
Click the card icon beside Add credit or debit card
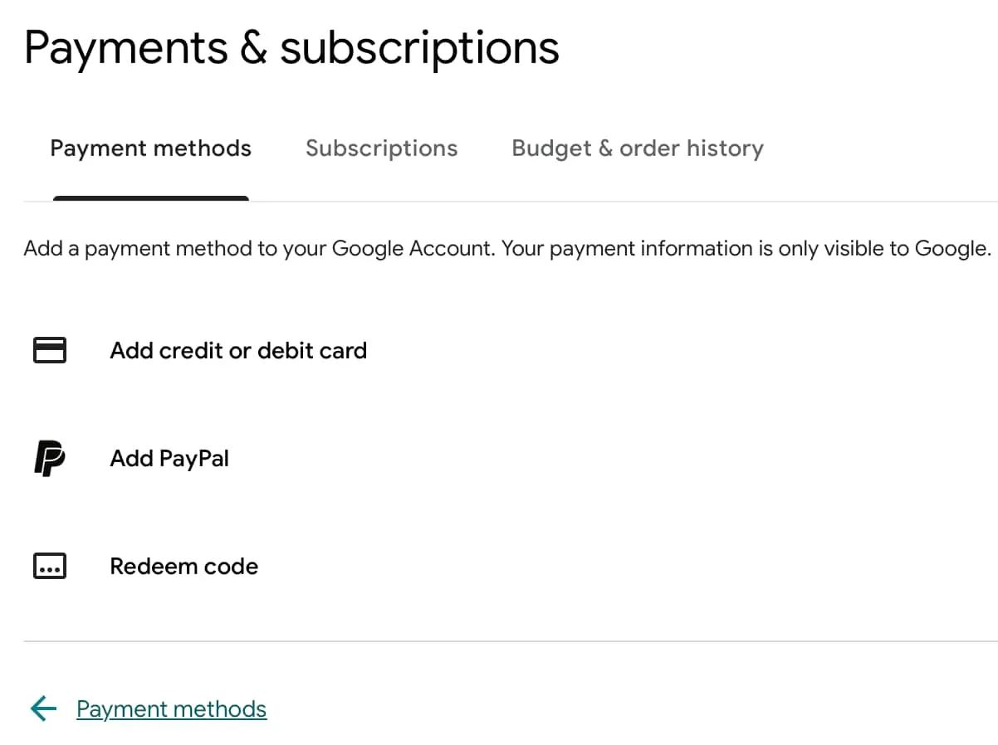pyautogui.click(x=49, y=350)
